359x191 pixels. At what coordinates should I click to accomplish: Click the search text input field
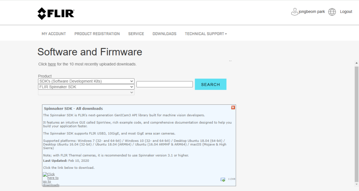click(x=165, y=84)
